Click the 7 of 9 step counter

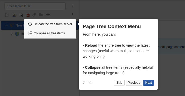[x=87, y=83]
